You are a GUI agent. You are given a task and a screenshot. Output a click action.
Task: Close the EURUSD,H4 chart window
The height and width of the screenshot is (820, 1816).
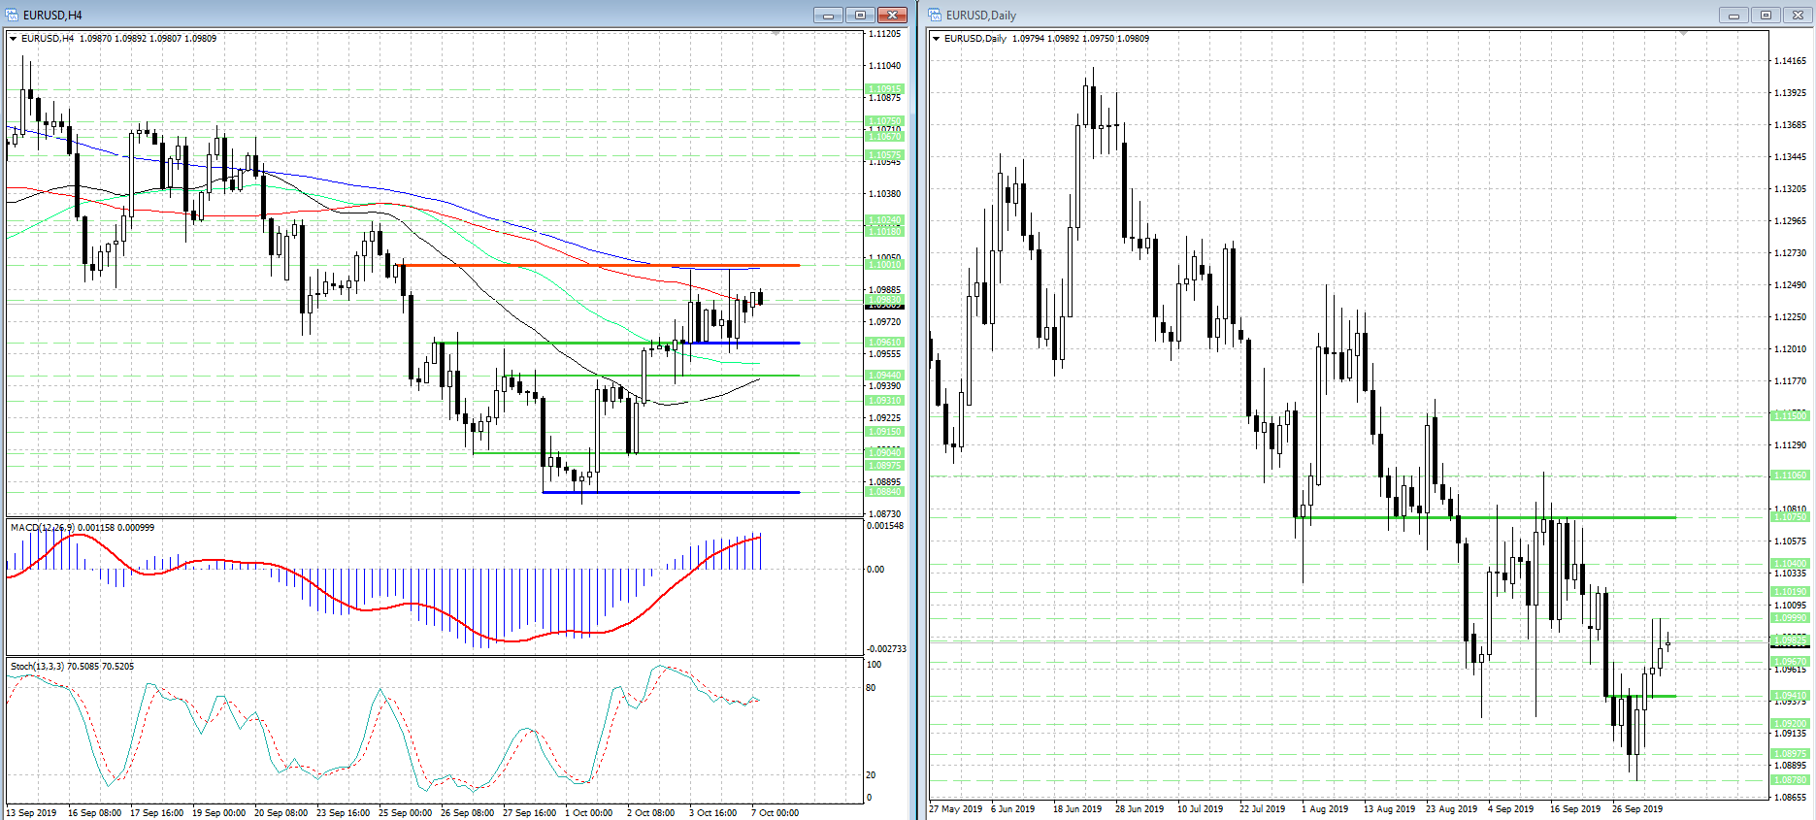[x=891, y=15]
